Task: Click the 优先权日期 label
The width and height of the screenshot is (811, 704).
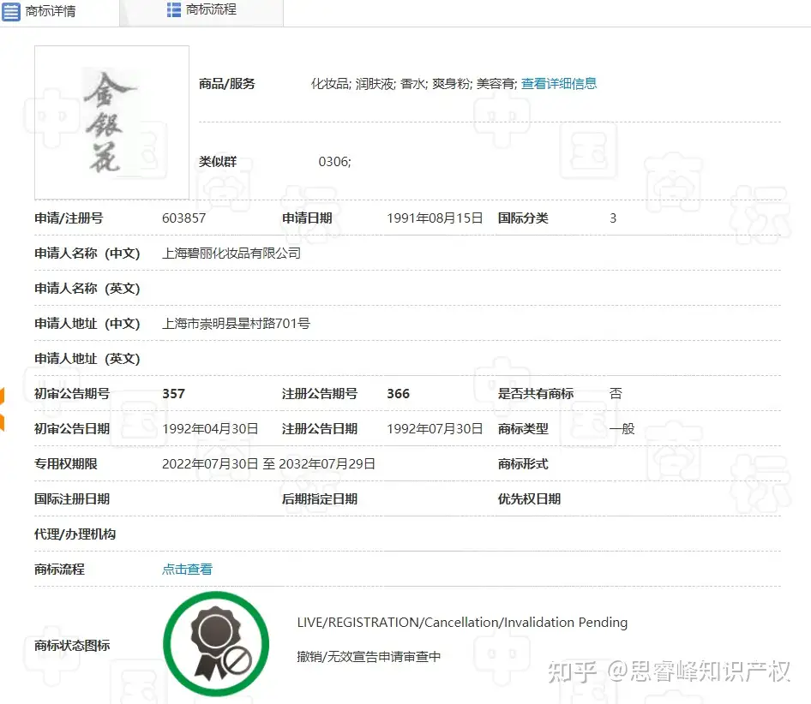Action: 529,499
